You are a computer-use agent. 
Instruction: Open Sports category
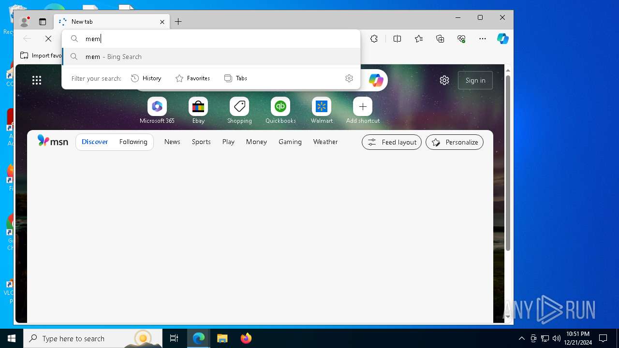[x=201, y=142]
